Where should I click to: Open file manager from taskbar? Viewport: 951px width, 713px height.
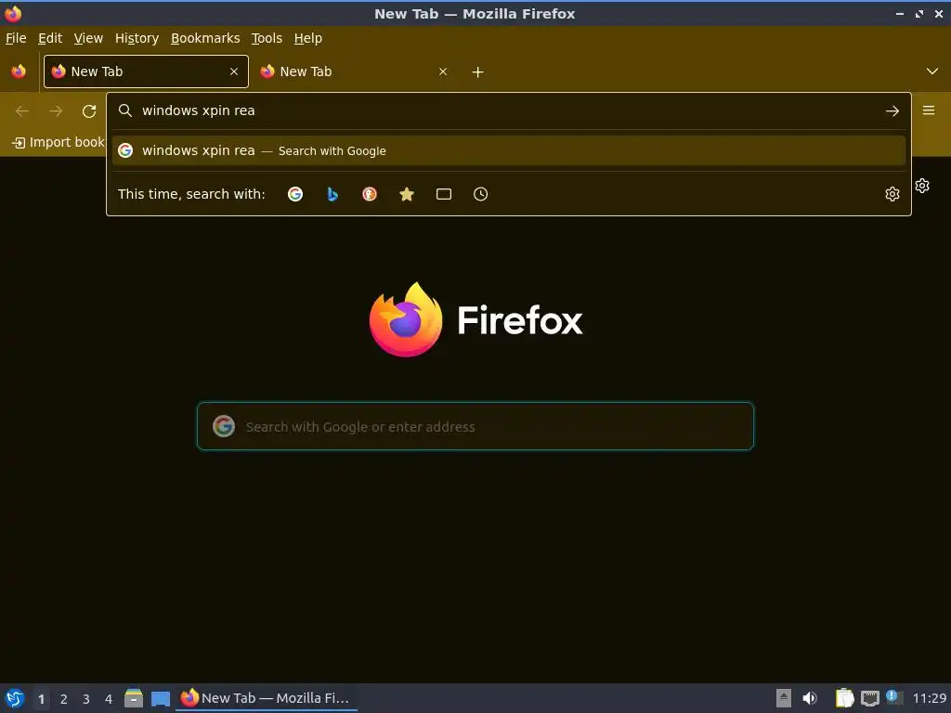click(x=134, y=698)
